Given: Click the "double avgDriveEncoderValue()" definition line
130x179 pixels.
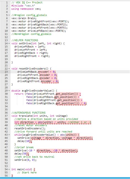Looking at the screenshot, I should tap(34, 91).
